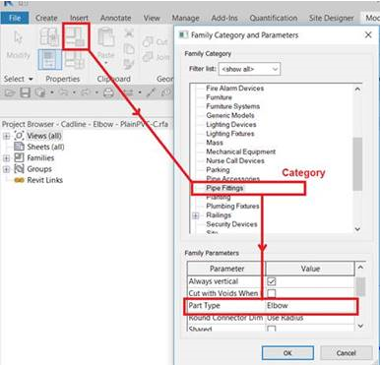Click the Match Type paintbrush icon
This screenshot has height=365, width=381.
[x=128, y=64]
